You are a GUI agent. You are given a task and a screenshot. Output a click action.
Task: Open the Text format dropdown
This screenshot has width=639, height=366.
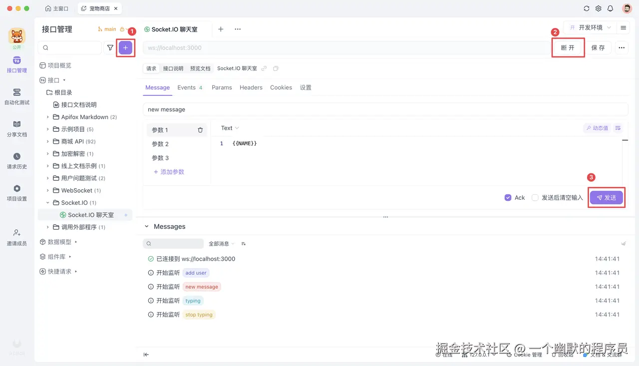[x=230, y=128]
